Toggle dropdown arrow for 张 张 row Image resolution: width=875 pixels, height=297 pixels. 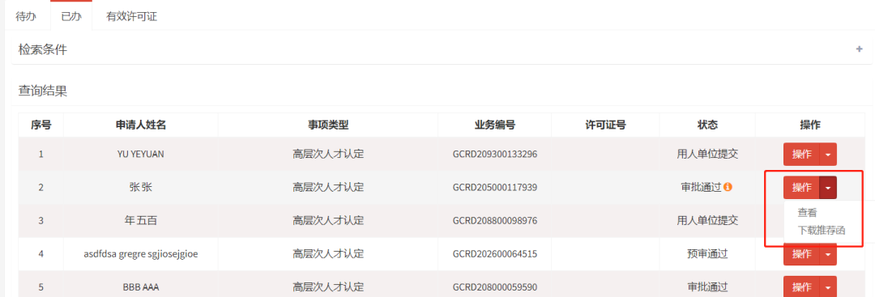click(x=828, y=188)
